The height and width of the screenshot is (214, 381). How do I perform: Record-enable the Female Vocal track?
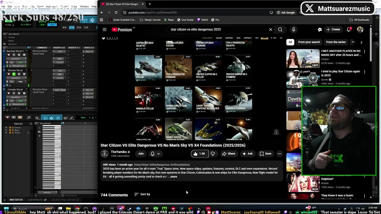[9, 93]
